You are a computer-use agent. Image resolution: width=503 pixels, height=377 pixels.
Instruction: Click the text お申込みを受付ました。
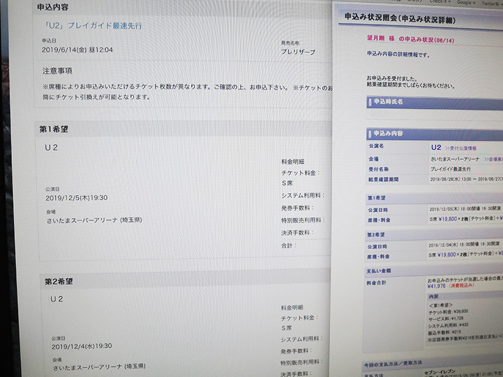pos(392,78)
